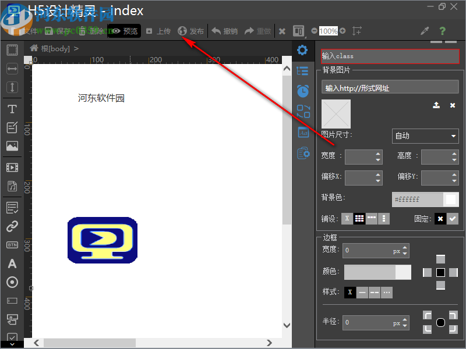Select the Text tool in left sidebar
The image size is (466, 349).
(x=12, y=109)
